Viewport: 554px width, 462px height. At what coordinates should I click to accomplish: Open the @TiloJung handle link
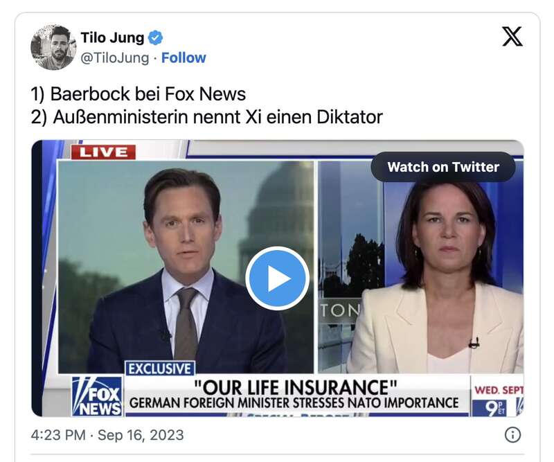click(115, 58)
